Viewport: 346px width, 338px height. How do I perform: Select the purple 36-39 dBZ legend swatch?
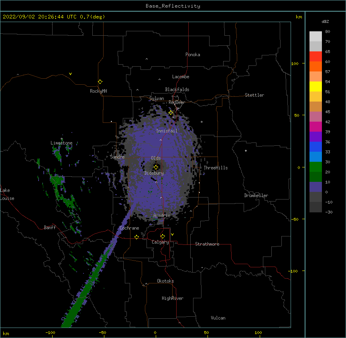click(315, 137)
